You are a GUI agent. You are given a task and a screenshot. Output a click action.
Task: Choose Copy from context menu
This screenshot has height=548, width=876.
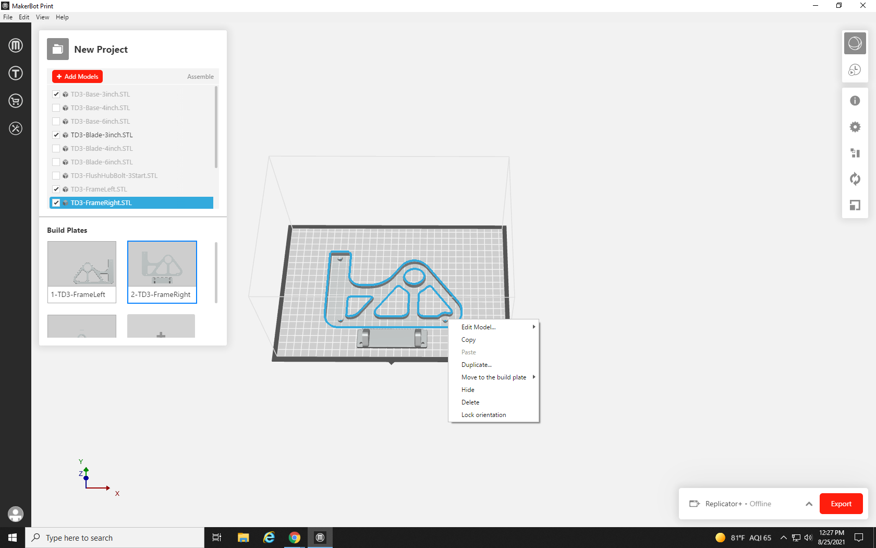click(494, 340)
